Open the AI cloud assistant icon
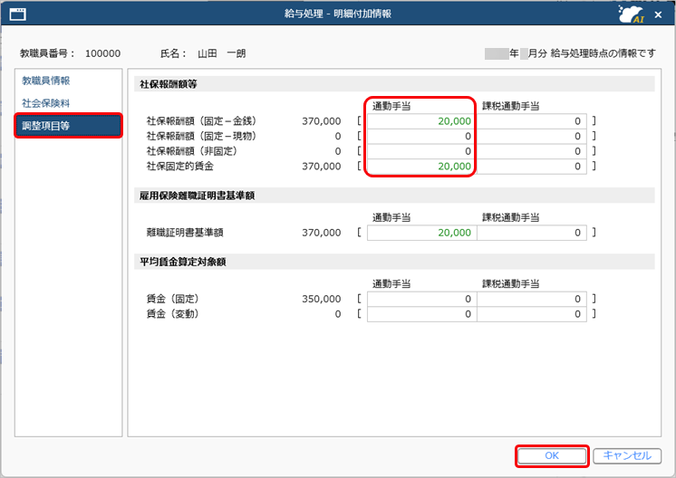 (x=632, y=14)
